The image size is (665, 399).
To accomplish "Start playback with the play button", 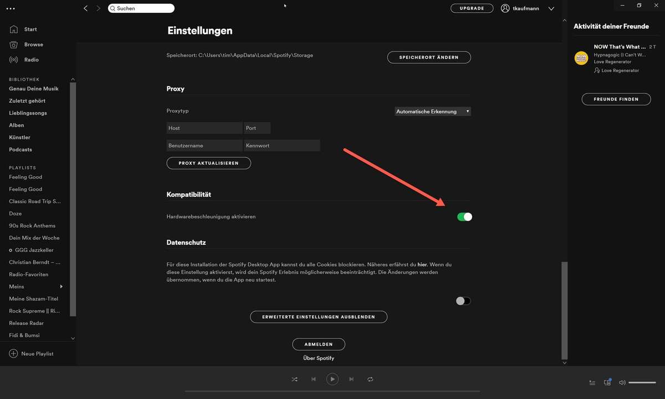I will [x=332, y=379].
